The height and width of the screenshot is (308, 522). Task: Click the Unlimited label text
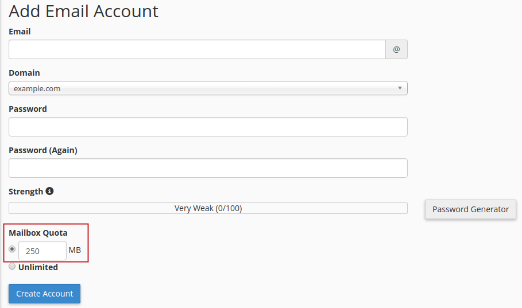tap(38, 267)
